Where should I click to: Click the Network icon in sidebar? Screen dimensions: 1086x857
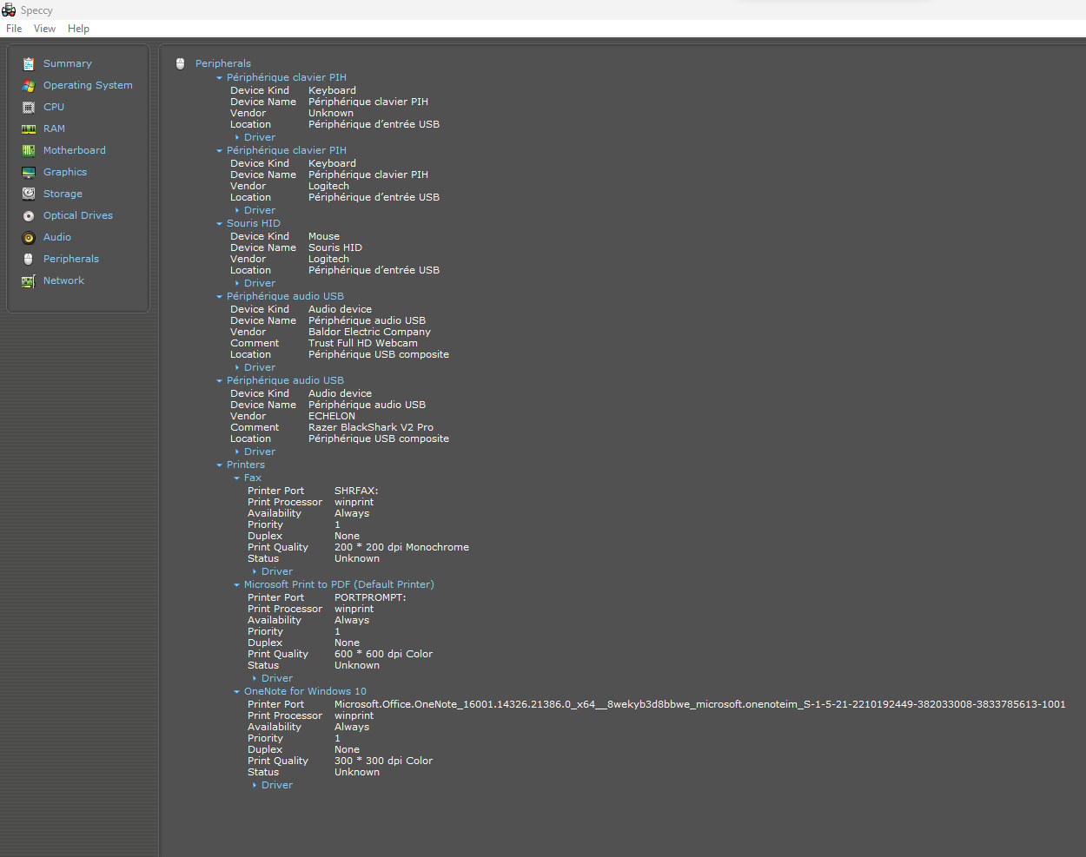click(x=29, y=280)
